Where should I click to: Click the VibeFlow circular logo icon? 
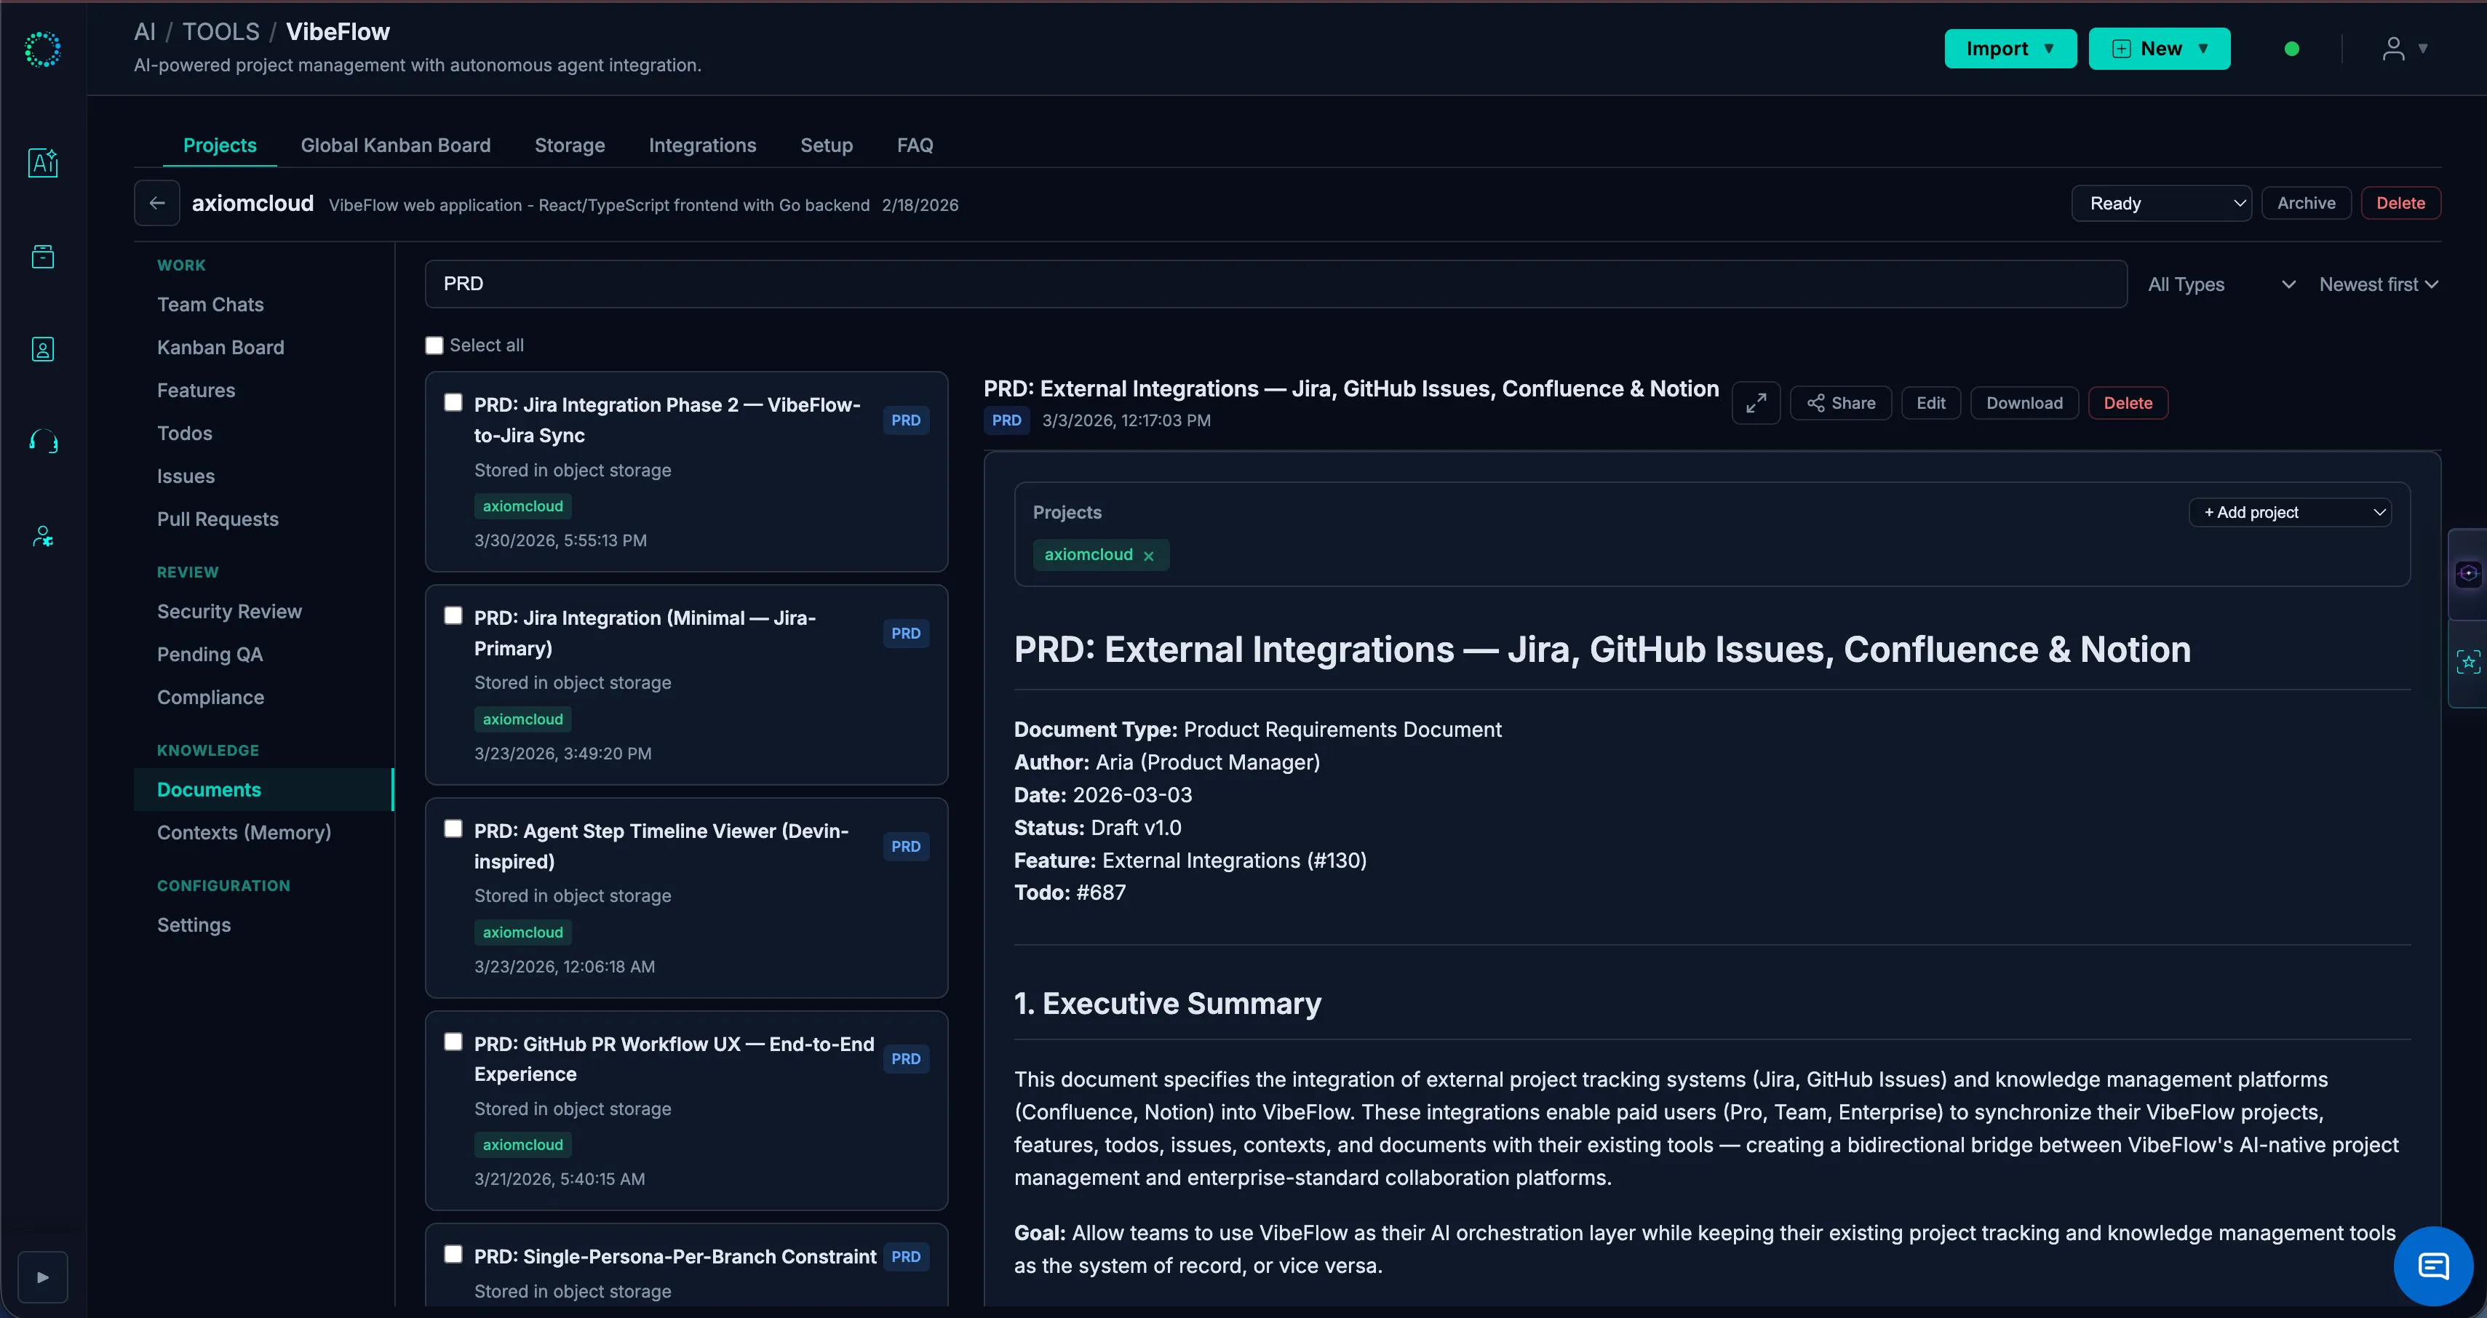coord(42,49)
